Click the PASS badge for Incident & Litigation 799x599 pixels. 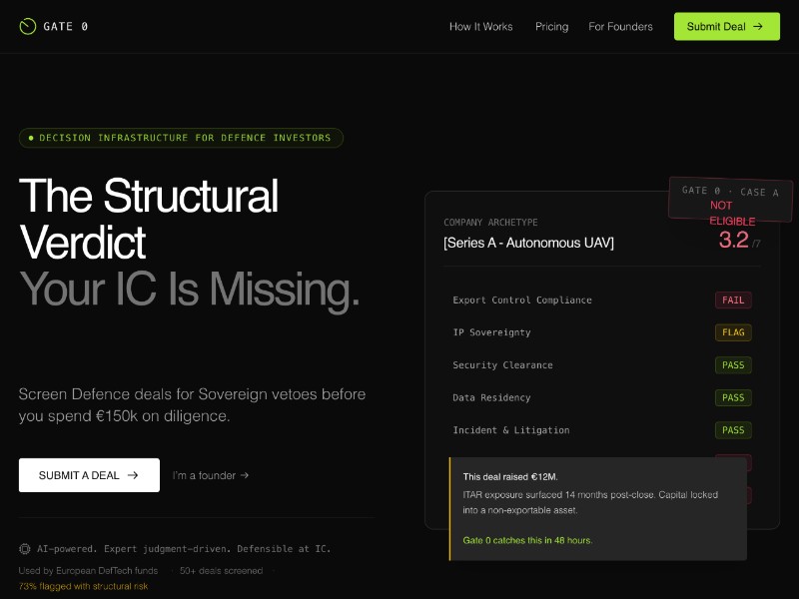pos(733,430)
